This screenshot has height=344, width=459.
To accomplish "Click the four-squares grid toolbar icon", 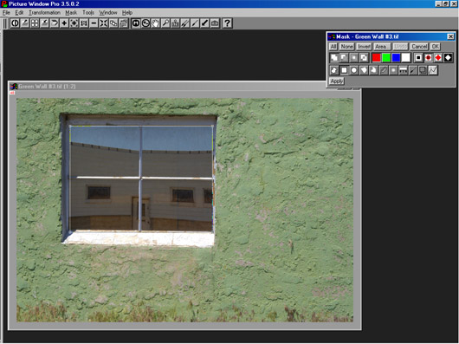I will click(35, 23).
